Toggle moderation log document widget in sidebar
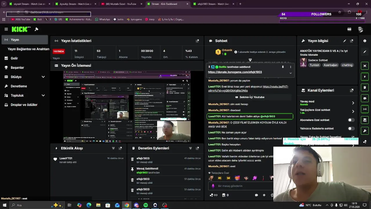 pos(365,87)
